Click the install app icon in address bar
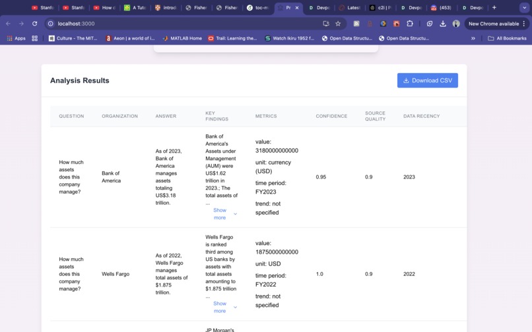This screenshot has width=532, height=332. (x=326, y=24)
